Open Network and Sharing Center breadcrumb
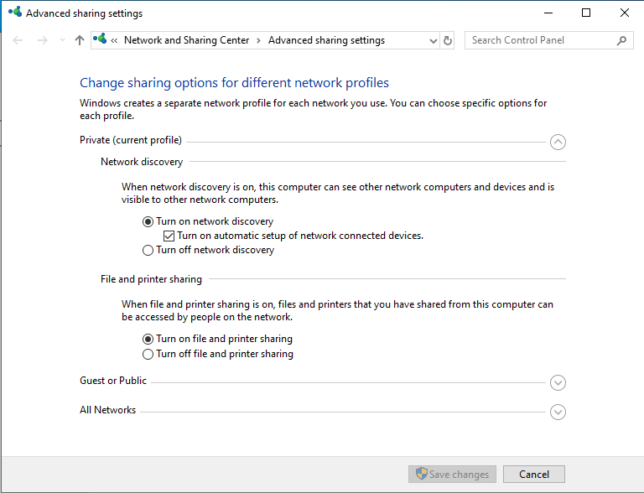 point(186,40)
